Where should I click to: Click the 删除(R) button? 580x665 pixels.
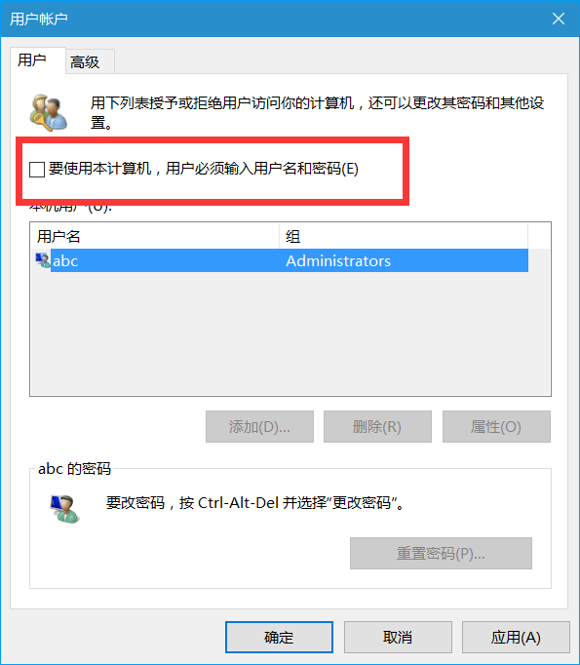pos(377,427)
